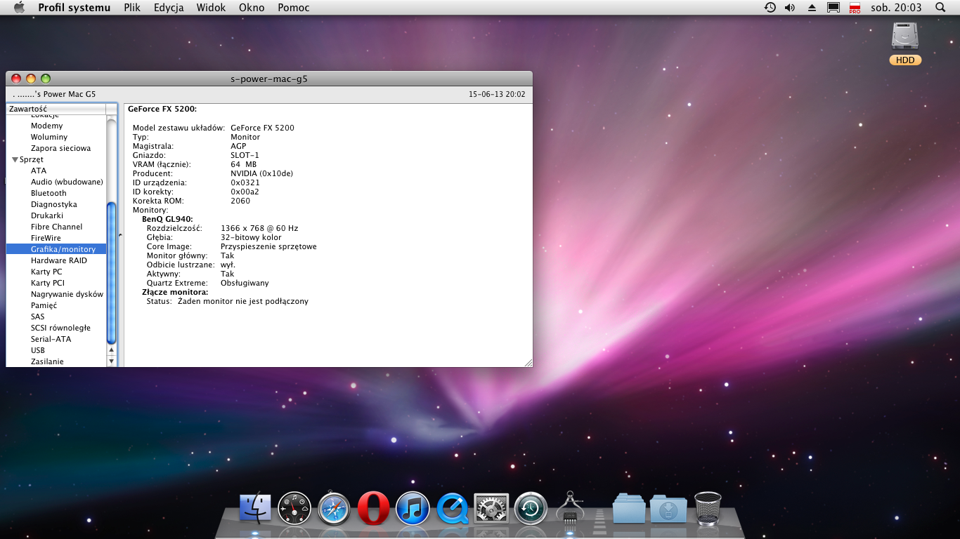Open Safari from the Dock
This screenshot has width=960, height=539.
[x=334, y=509]
